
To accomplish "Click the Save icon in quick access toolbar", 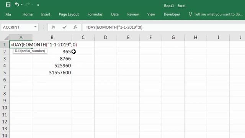I will click(x=8, y=5).
